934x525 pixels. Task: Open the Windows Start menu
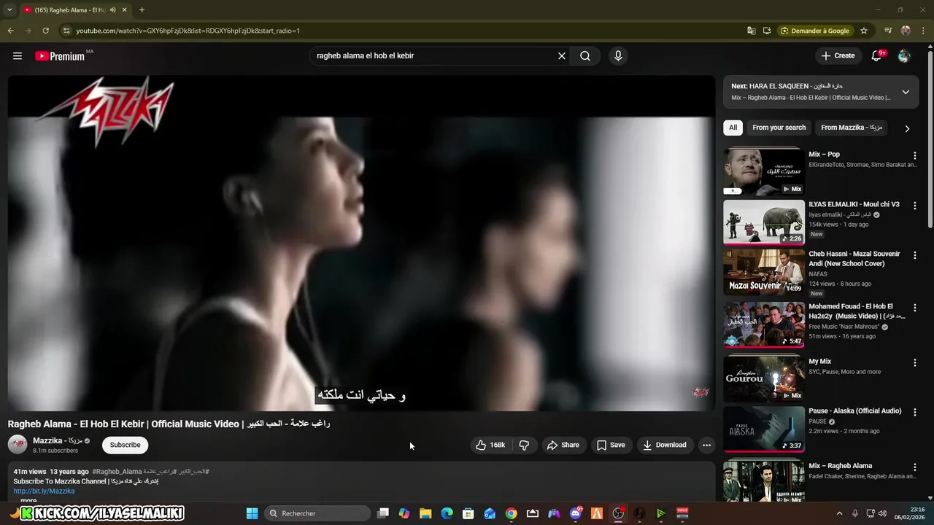coord(252,513)
